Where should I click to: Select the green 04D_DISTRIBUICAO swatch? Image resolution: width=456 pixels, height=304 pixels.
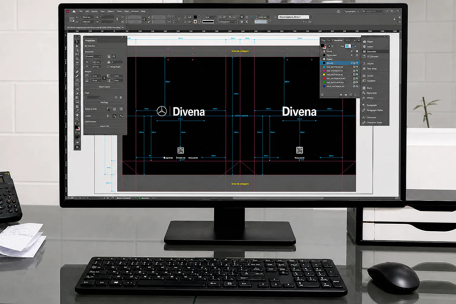(341, 83)
